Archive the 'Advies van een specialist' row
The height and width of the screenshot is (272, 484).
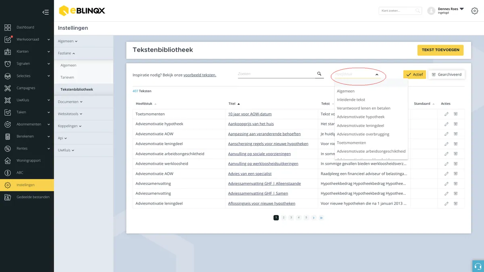click(455, 174)
